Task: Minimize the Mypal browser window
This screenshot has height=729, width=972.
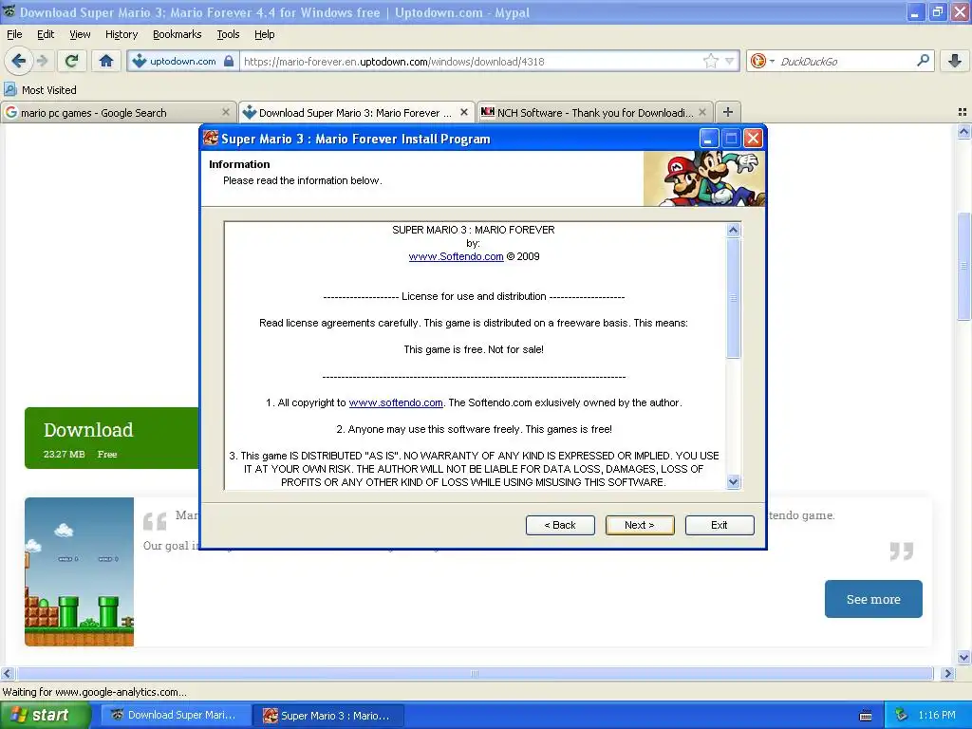Action: point(915,12)
